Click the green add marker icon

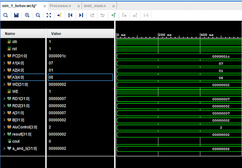[x=114, y=15]
